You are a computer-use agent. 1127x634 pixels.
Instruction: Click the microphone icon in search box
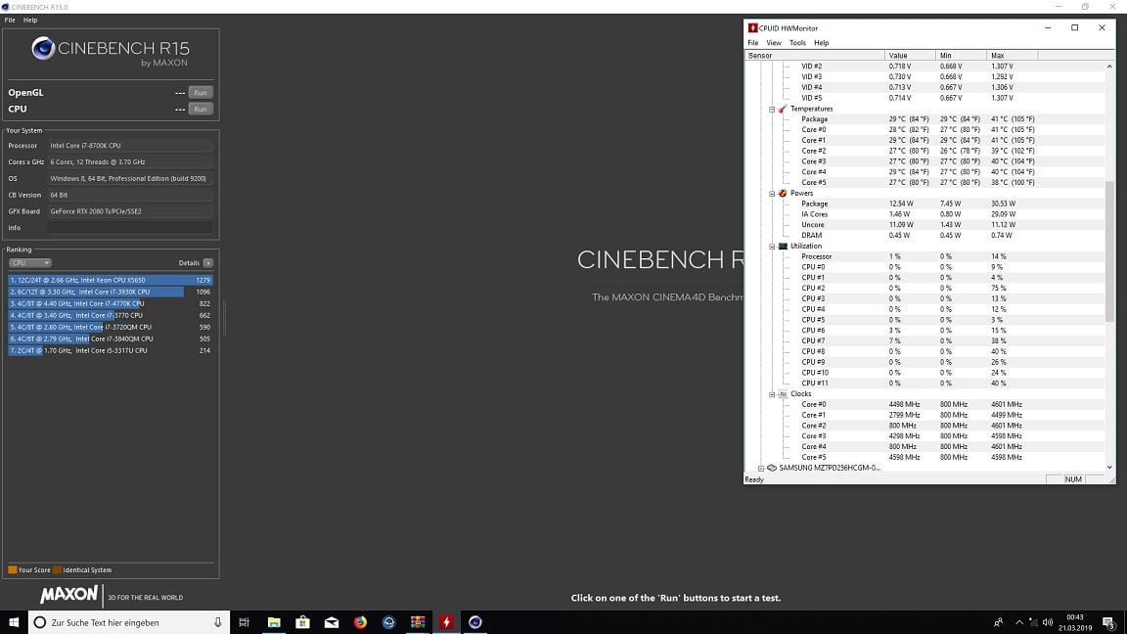coord(218,622)
